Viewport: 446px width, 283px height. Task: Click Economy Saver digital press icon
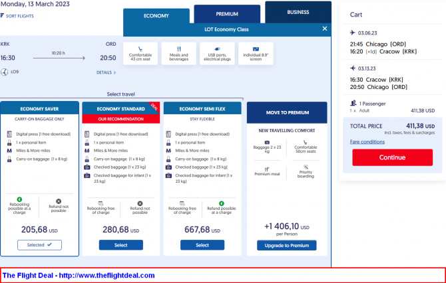9,134
